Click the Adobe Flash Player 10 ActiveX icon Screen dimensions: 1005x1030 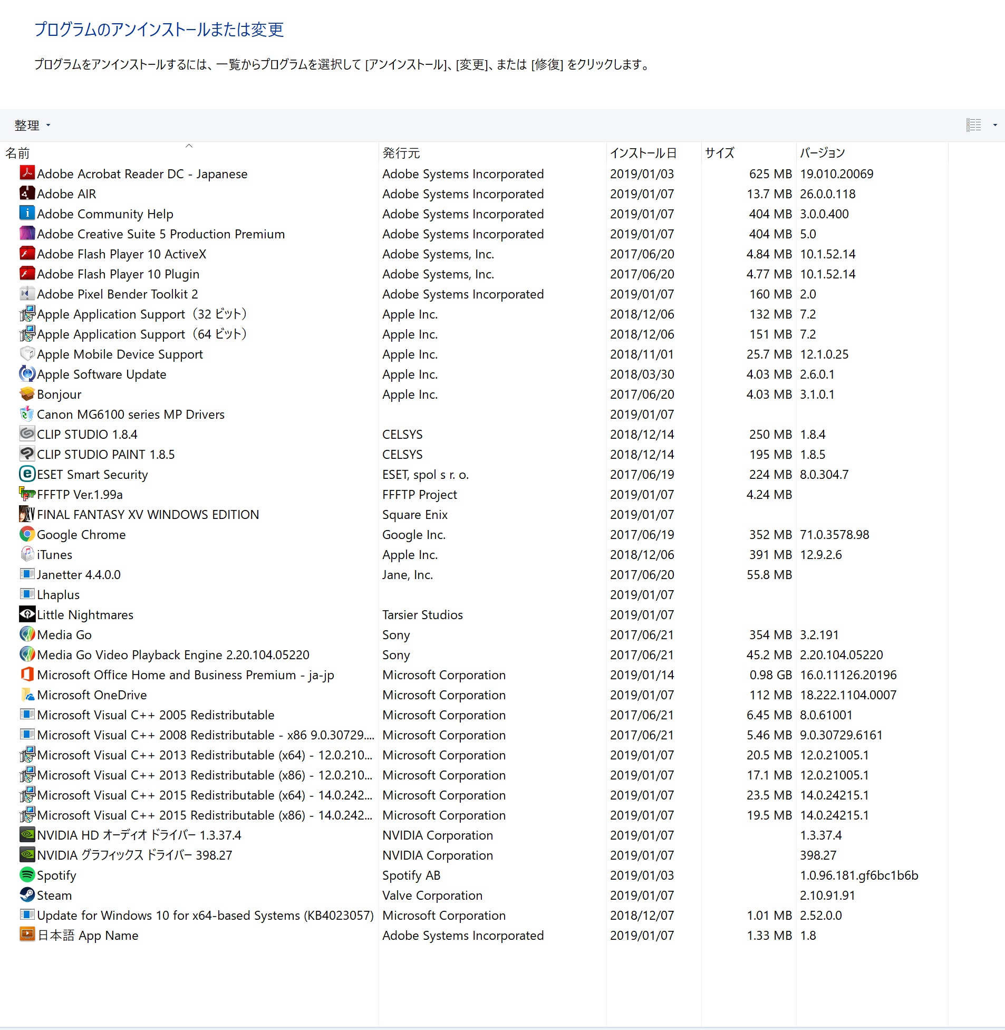(x=27, y=253)
